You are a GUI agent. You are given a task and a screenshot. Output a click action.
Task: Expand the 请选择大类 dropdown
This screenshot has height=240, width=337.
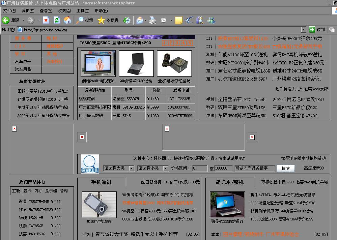131,168
